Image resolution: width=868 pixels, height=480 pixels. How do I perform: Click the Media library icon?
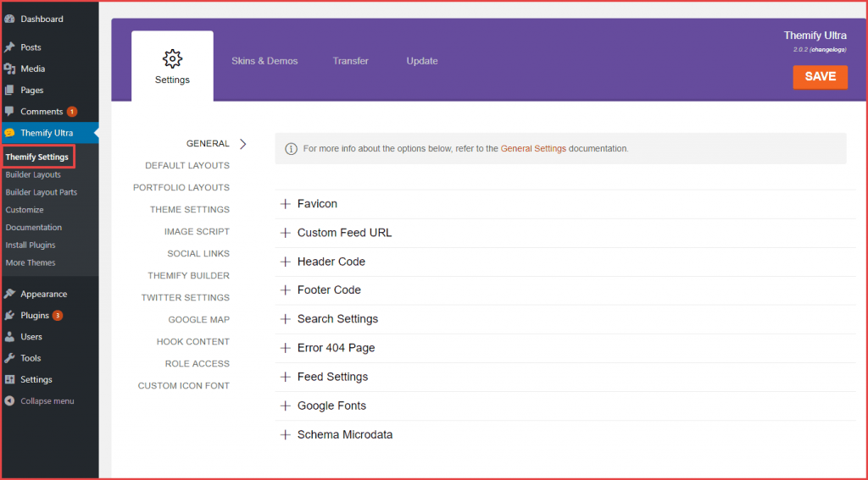(9, 69)
